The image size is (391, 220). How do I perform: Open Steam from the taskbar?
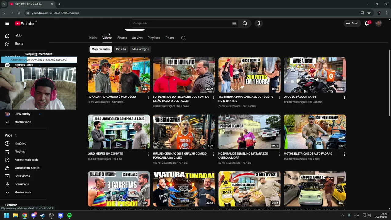tap(42, 215)
